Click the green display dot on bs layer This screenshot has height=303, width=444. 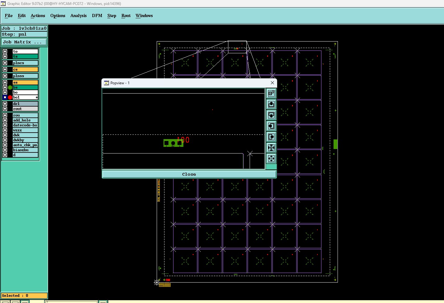10,87
